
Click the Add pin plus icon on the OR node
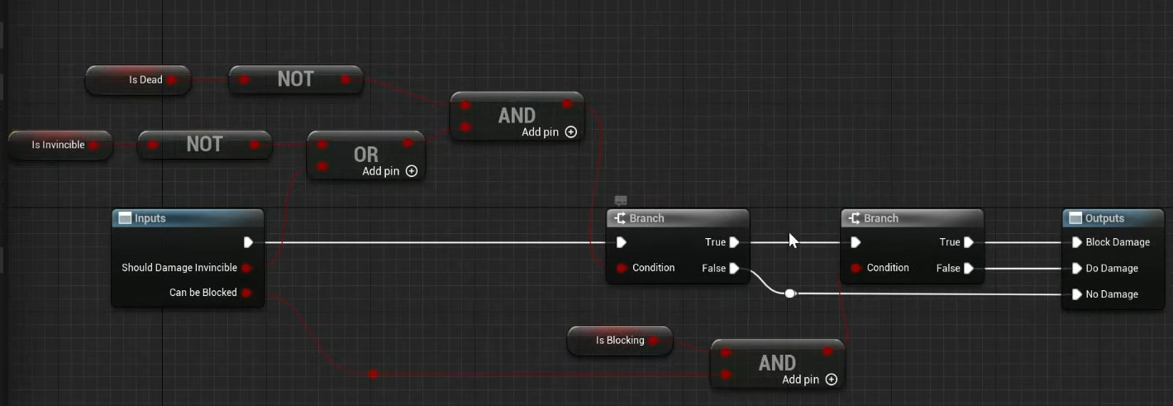(412, 171)
